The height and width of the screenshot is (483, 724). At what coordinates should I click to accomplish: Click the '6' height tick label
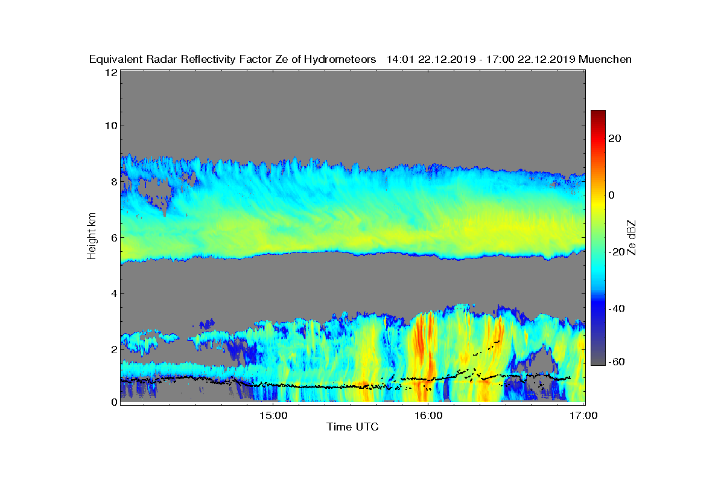pos(113,237)
